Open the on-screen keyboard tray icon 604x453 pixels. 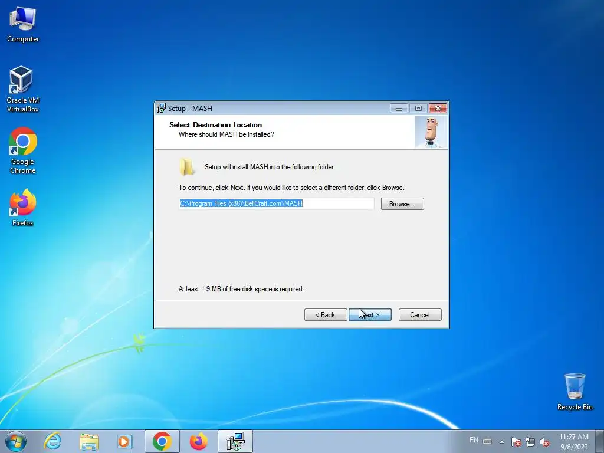487,441
